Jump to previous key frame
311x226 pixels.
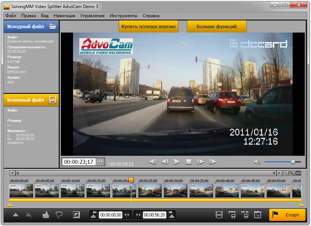click(153, 162)
